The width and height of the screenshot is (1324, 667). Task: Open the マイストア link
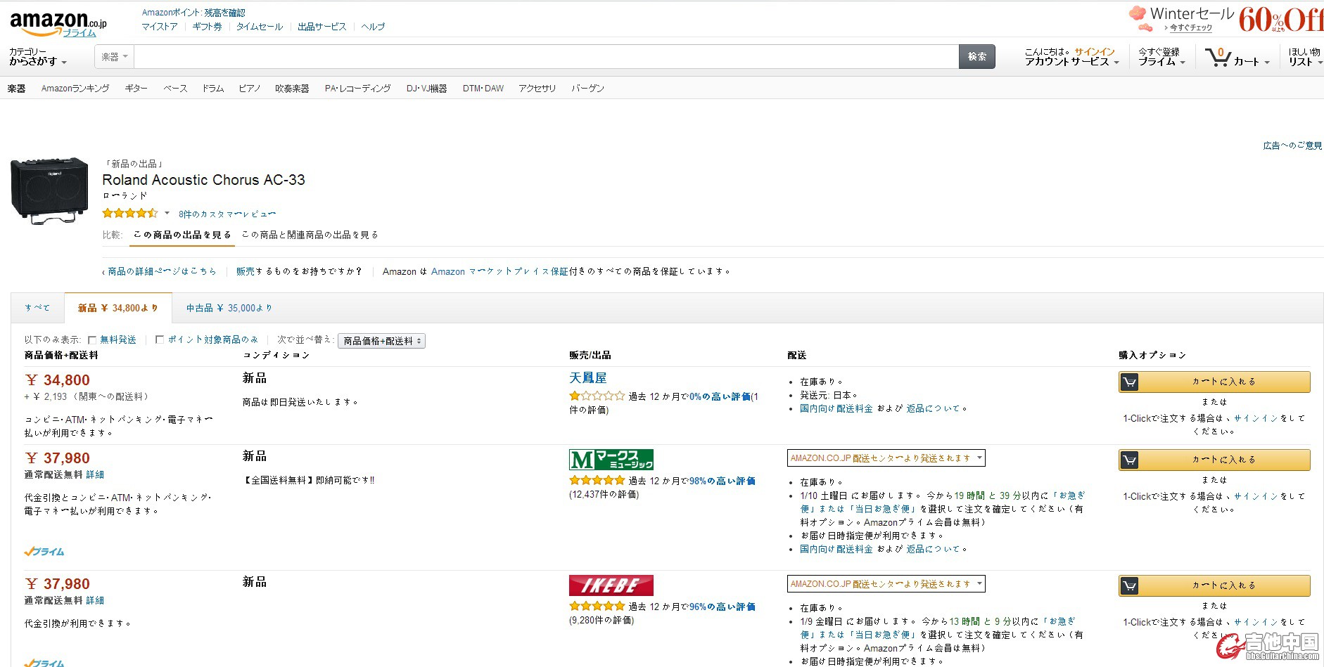coord(160,27)
